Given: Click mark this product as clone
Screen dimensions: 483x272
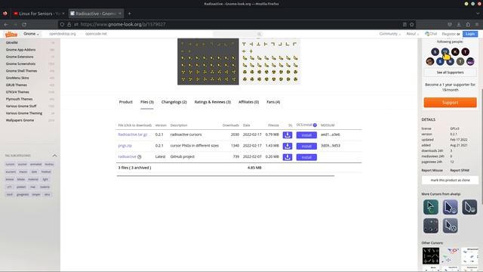Looking at the screenshot, I should point(450,180).
